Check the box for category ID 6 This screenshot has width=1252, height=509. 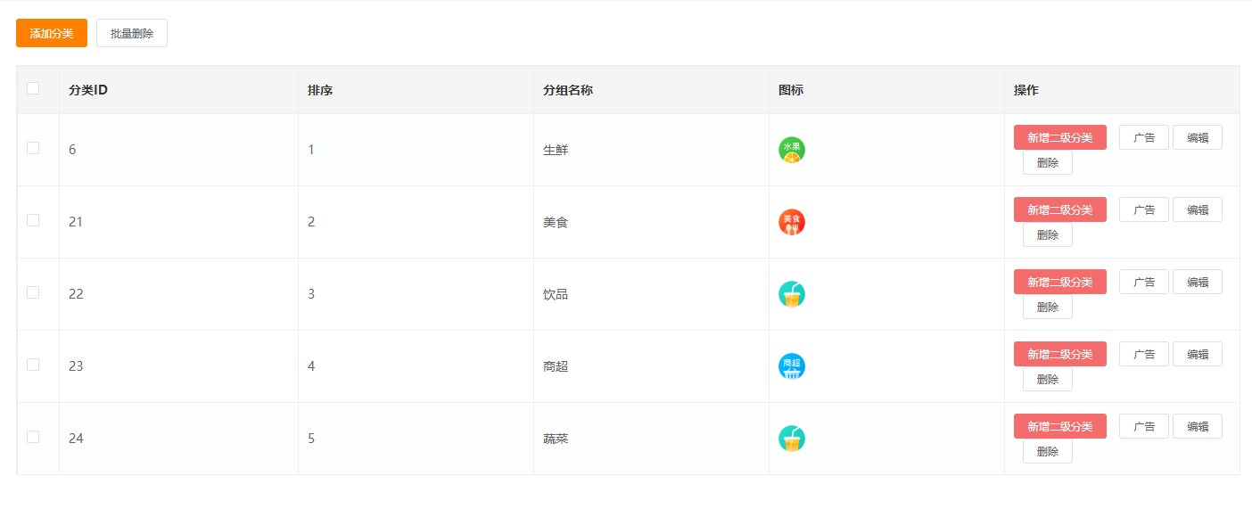point(33,148)
